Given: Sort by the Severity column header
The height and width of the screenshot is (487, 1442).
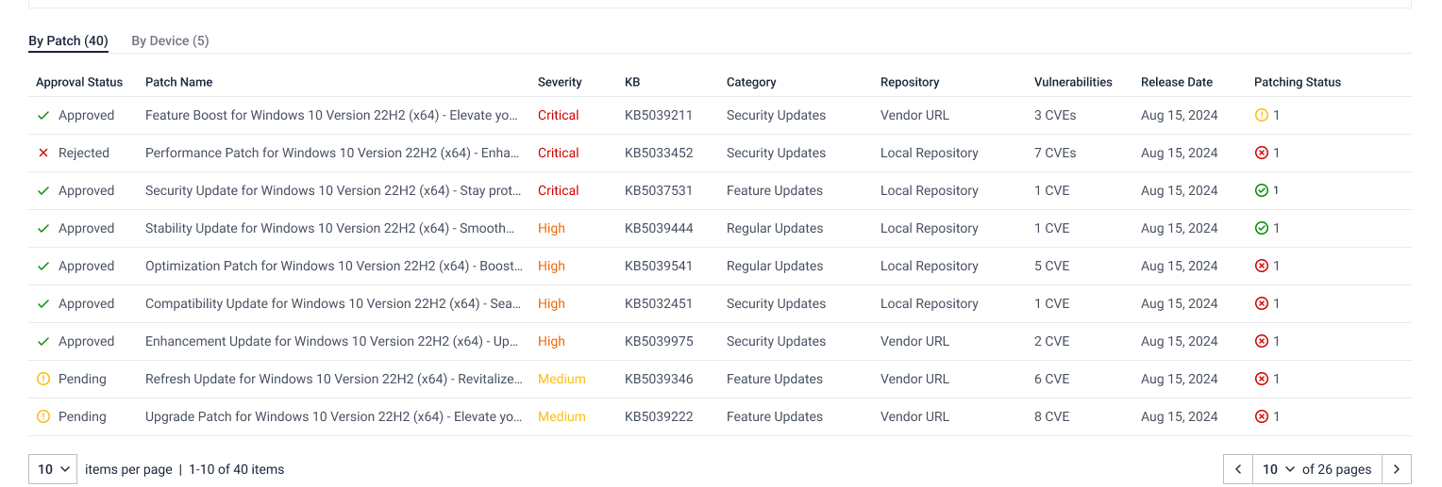Looking at the screenshot, I should point(560,82).
